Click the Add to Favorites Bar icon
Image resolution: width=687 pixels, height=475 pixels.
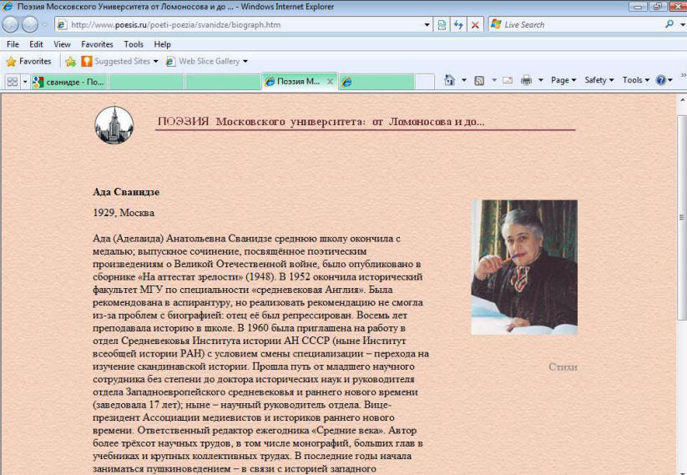point(71,62)
